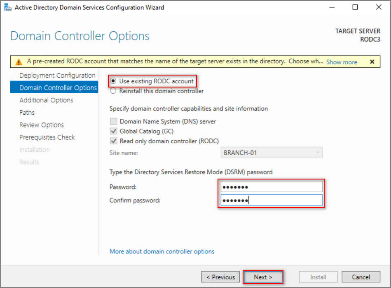Go to Prerequisites Check step
Viewport: 391px width, 288px height.
(47, 137)
